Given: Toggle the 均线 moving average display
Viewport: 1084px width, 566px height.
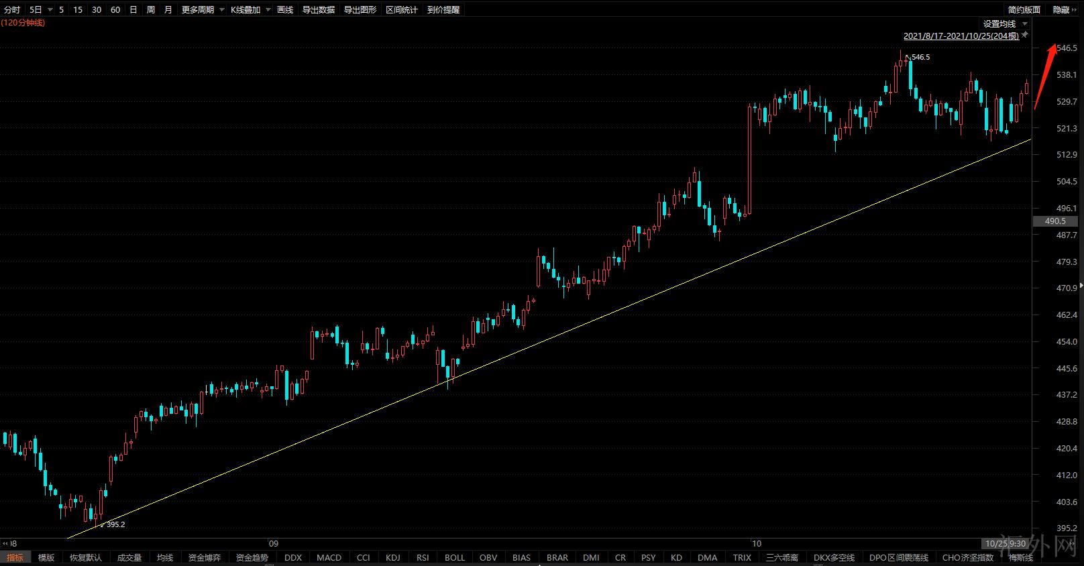Looking at the screenshot, I should [165, 557].
